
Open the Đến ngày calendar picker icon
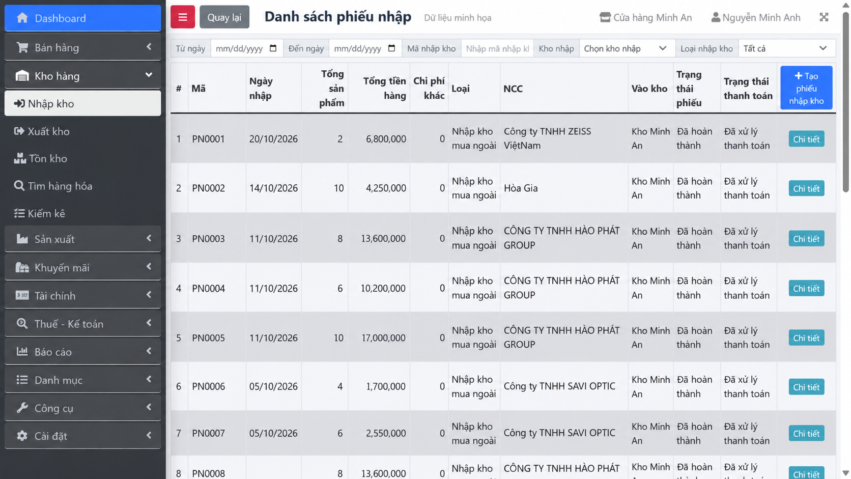tap(391, 48)
